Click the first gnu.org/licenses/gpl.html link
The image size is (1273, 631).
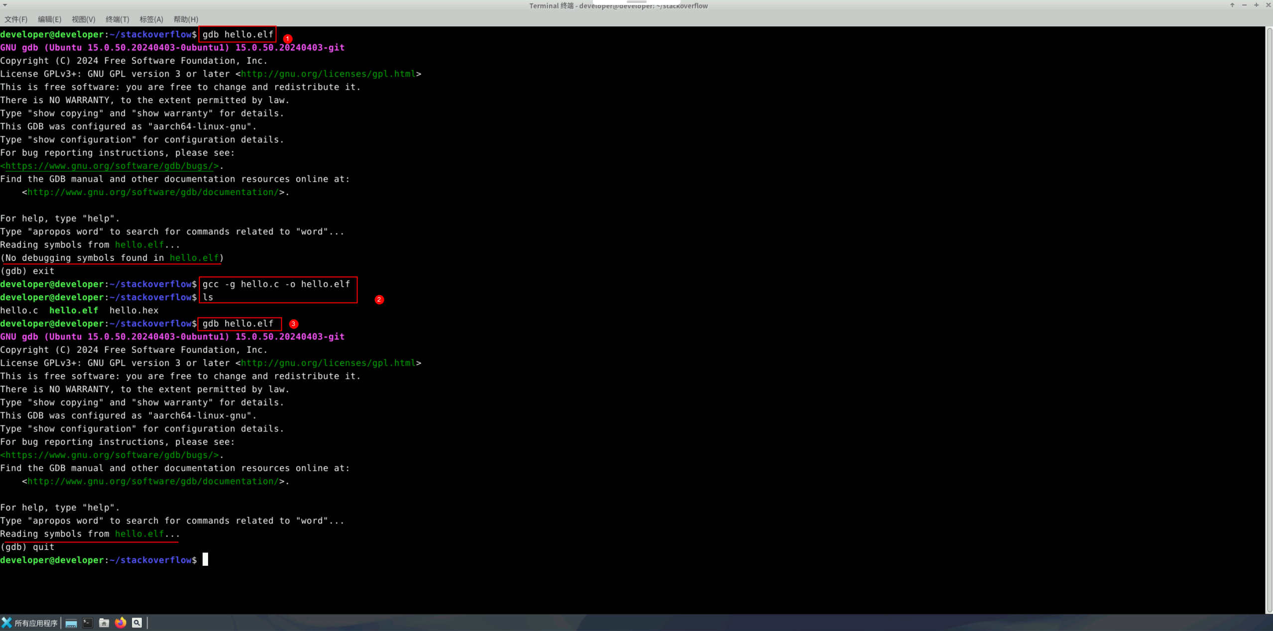(x=328, y=74)
